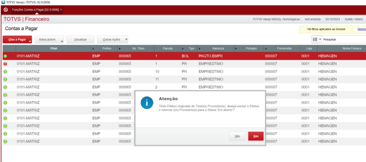
Task: Click the Loja column header
Action: pyautogui.click(x=309, y=48)
